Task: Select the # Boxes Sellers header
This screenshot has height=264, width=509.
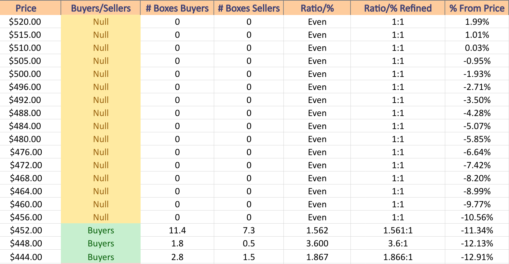Action: [x=249, y=8]
